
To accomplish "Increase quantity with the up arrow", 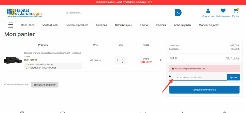I will (x=123, y=58).
